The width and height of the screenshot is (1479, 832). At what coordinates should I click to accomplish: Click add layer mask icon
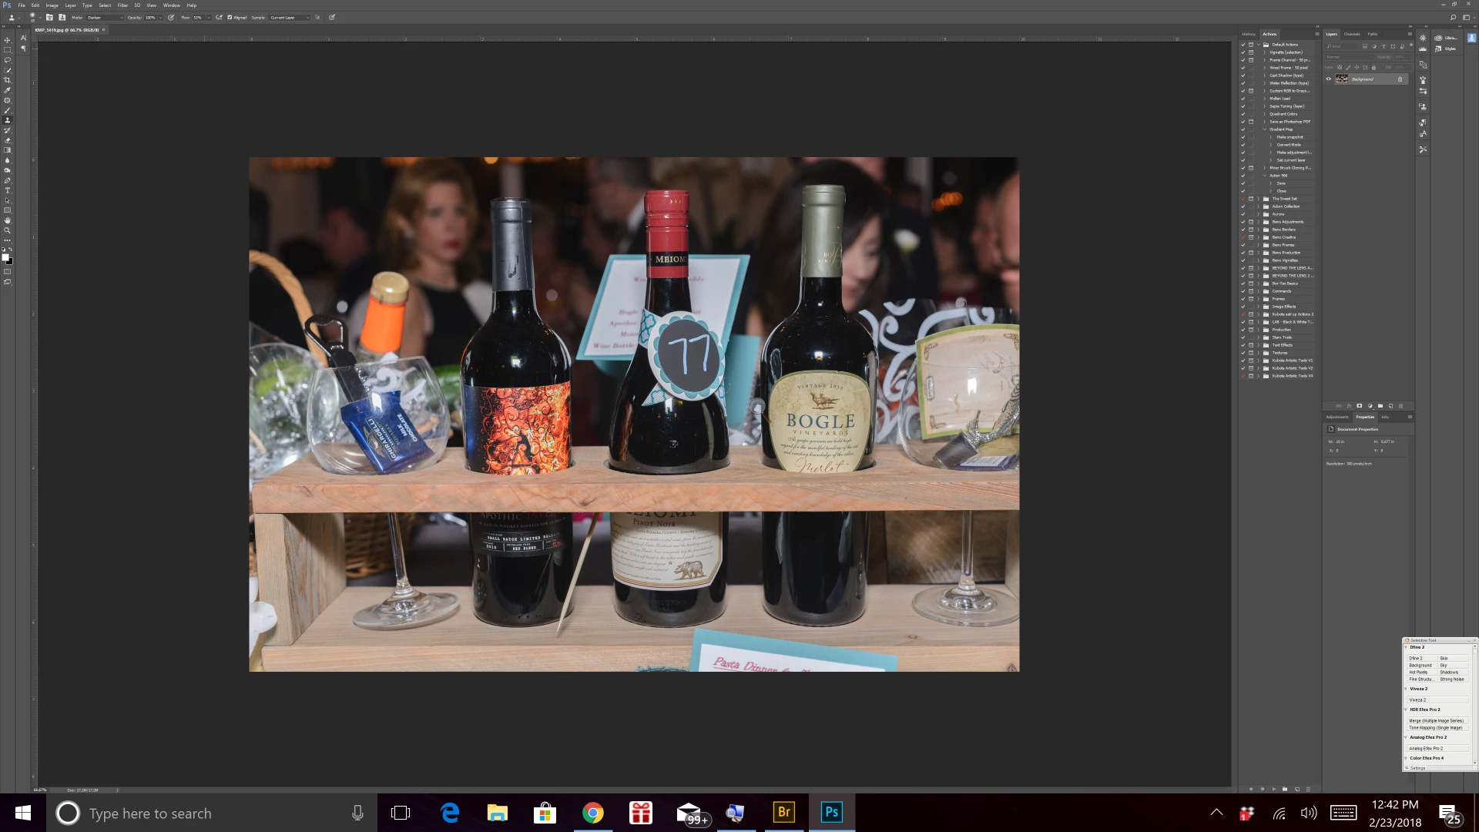coord(1360,406)
